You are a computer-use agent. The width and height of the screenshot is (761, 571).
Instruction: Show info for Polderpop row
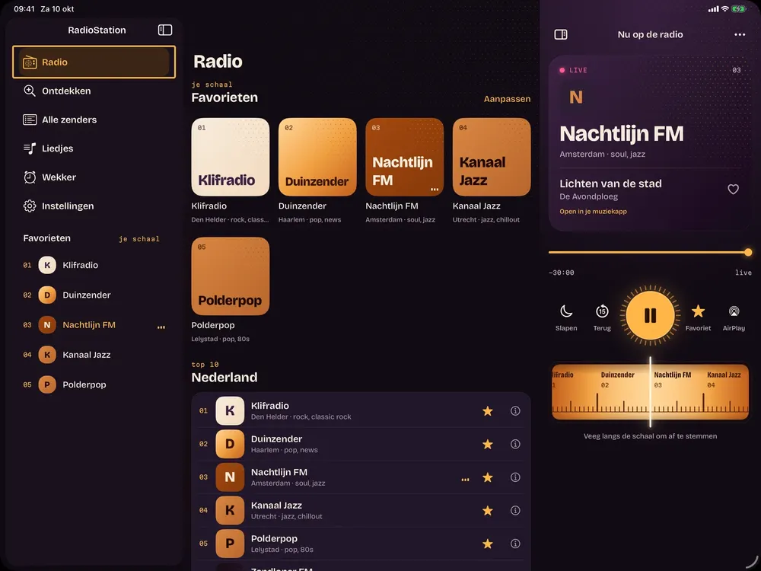tap(515, 544)
